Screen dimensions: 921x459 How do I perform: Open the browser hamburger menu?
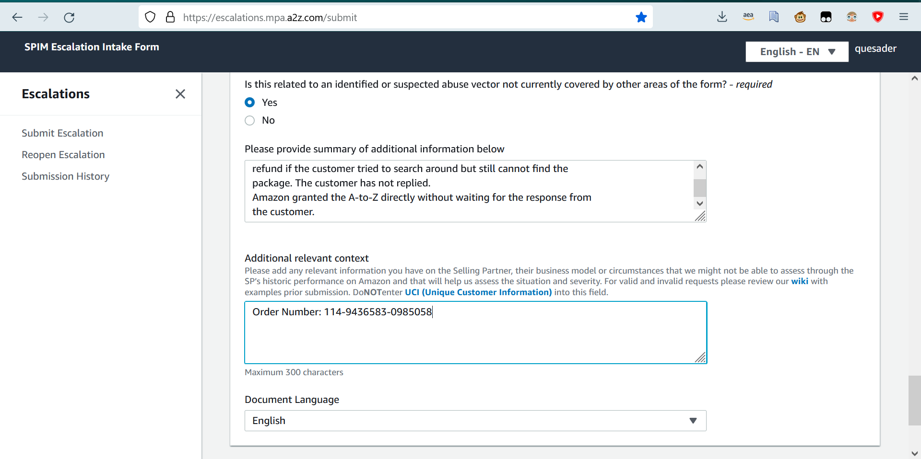(x=904, y=17)
